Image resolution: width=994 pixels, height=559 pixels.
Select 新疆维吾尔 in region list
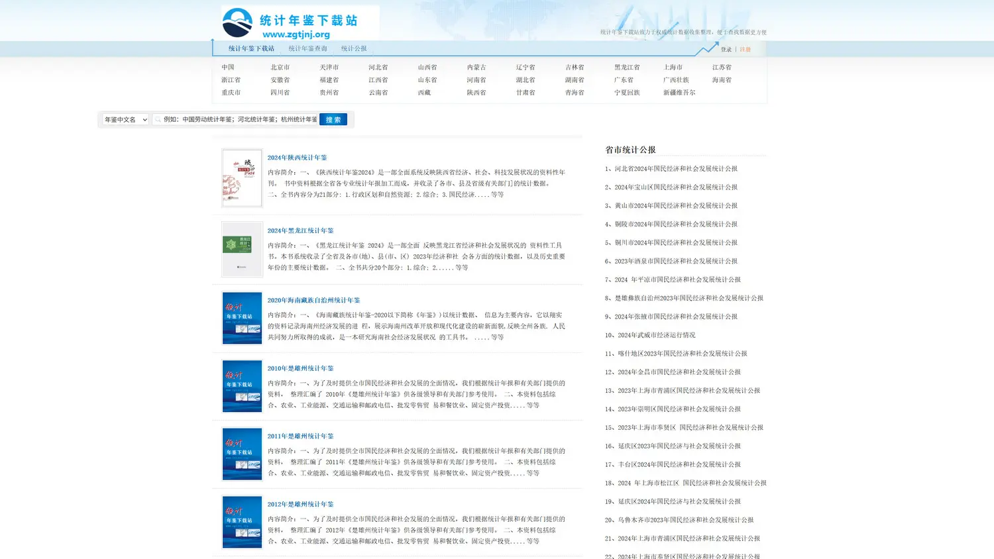[x=679, y=93]
